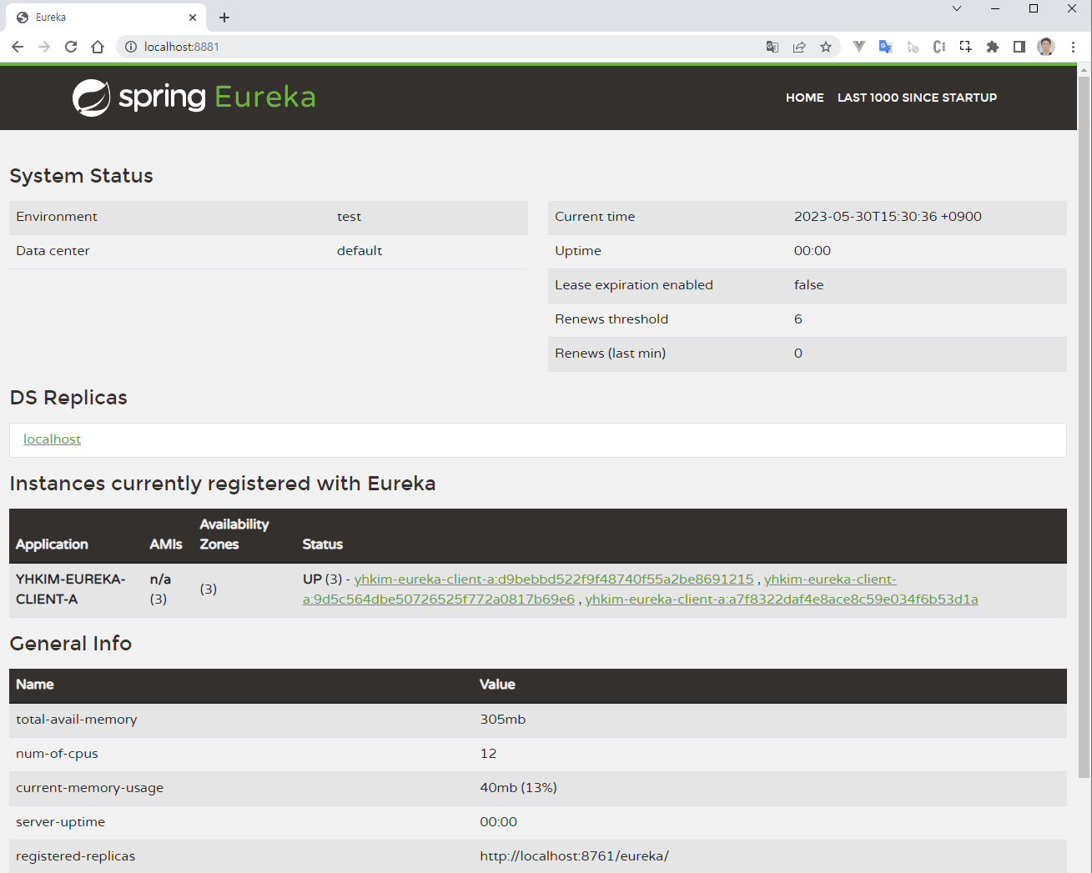
Task: Click the total-avail-memory value 305mb
Action: pos(503,720)
